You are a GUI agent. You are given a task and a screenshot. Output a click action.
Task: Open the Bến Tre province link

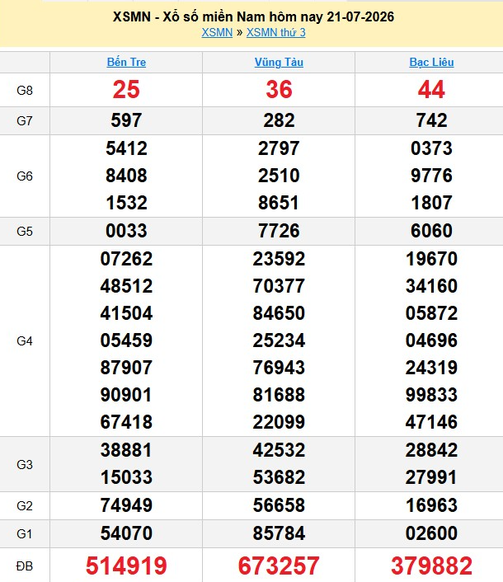[x=126, y=62]
